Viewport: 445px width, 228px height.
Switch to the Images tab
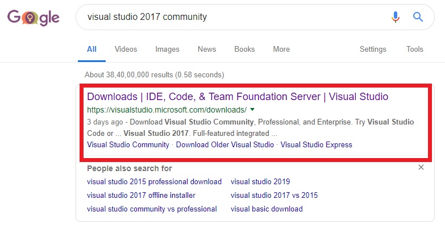click(x=167, y=49)
